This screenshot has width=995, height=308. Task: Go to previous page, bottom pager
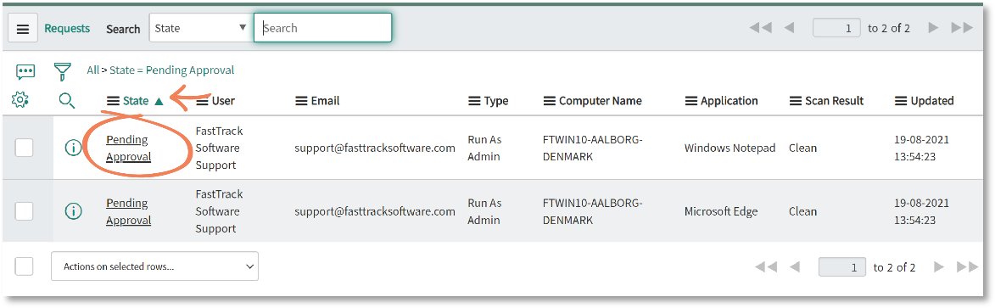(795, 267)
